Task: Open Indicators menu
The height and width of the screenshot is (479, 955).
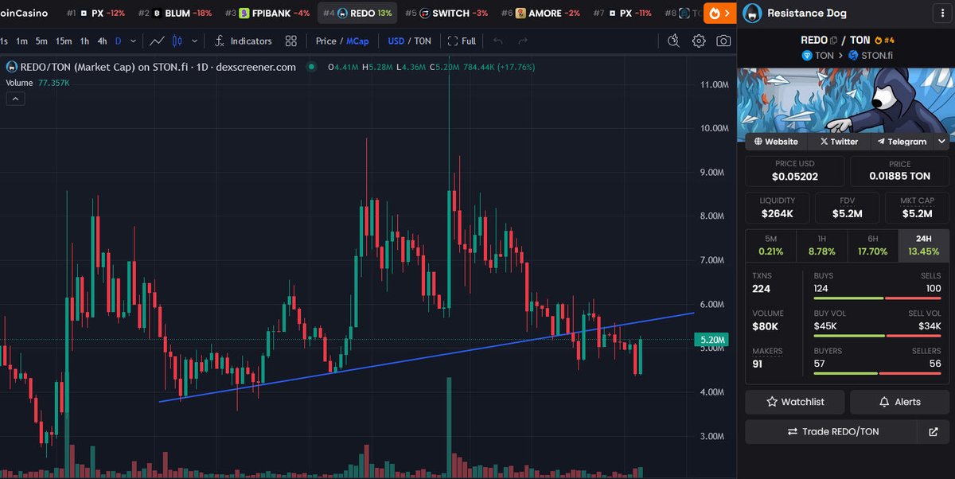Action: point(244,41)
